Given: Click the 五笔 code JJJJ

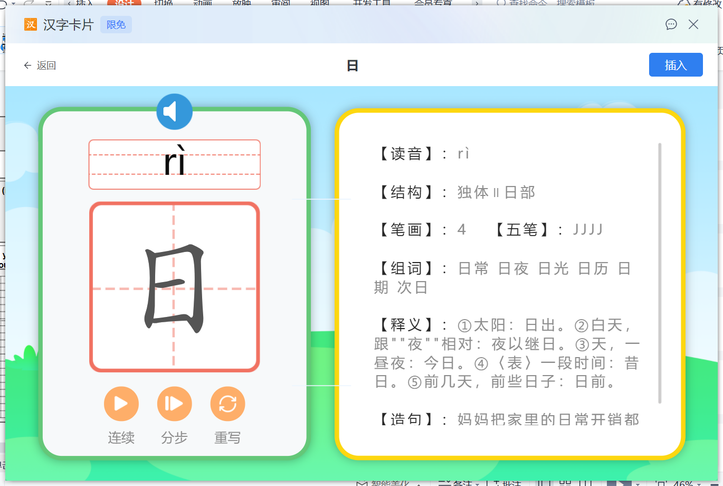Looking at the screenshot, I should coord(587,230).
